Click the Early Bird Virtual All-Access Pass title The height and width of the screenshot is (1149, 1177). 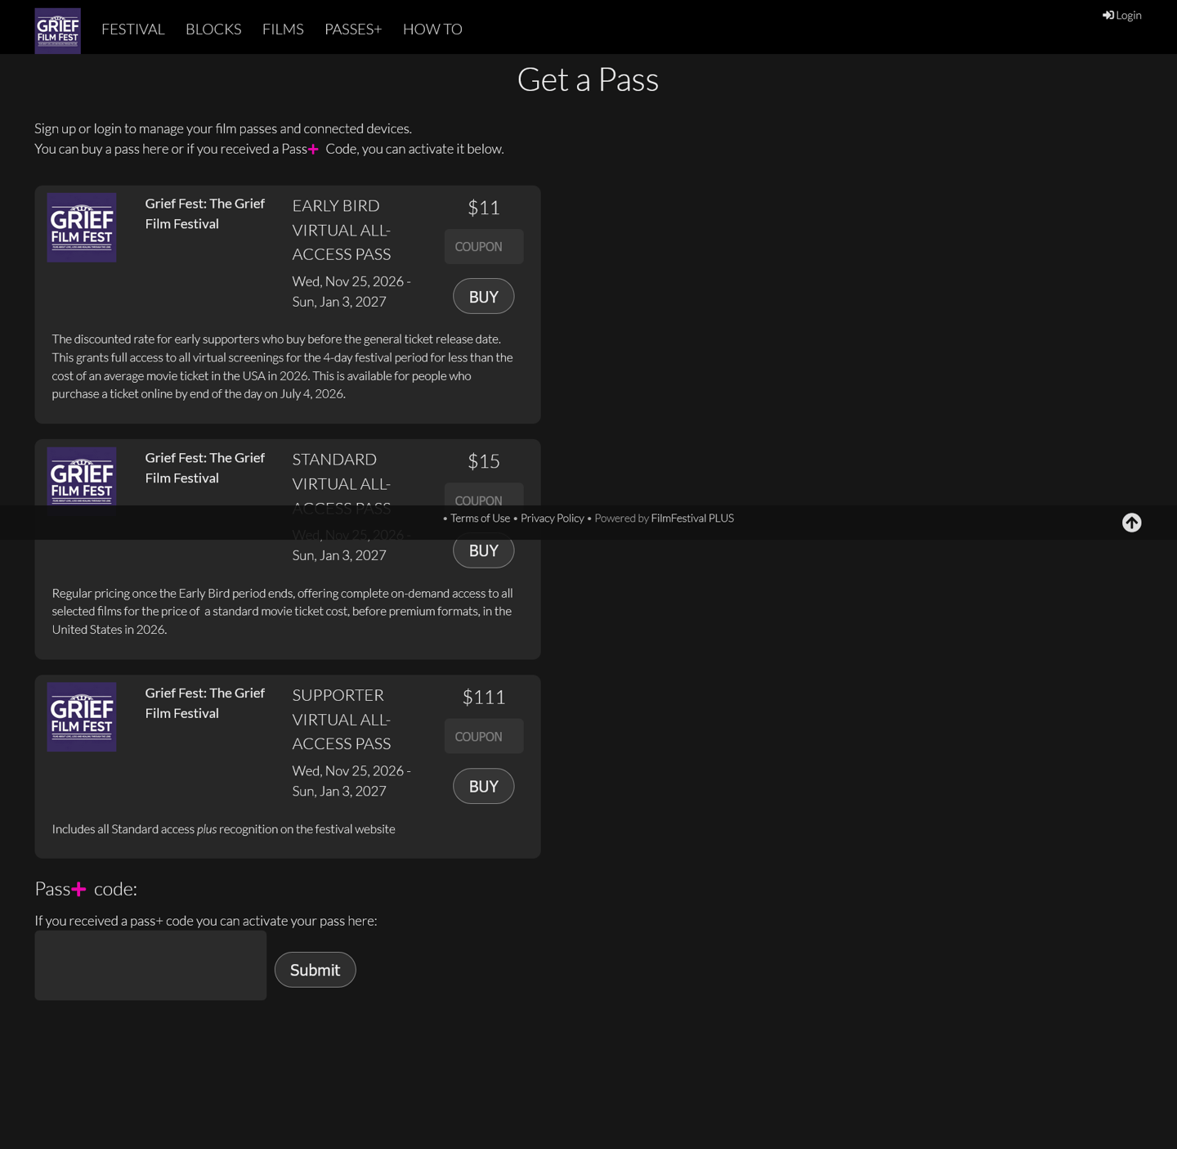[x=342, y=230]
